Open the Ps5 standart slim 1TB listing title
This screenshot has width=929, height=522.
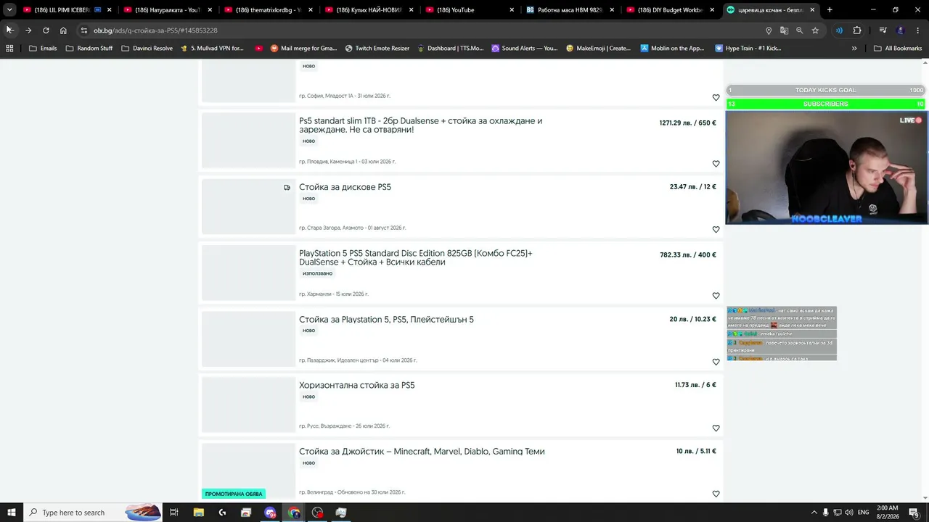click(x=421, y=125)
